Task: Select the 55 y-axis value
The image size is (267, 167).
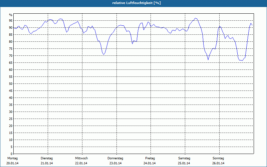Action: pyautogui.click(x=11, y=77)
